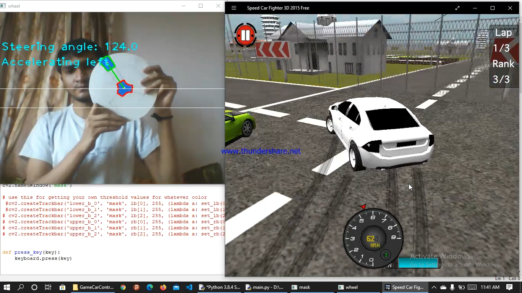Check battery status in the system tray
The width and height of the screenshot is (522, 293).
[x=462, y=287]
